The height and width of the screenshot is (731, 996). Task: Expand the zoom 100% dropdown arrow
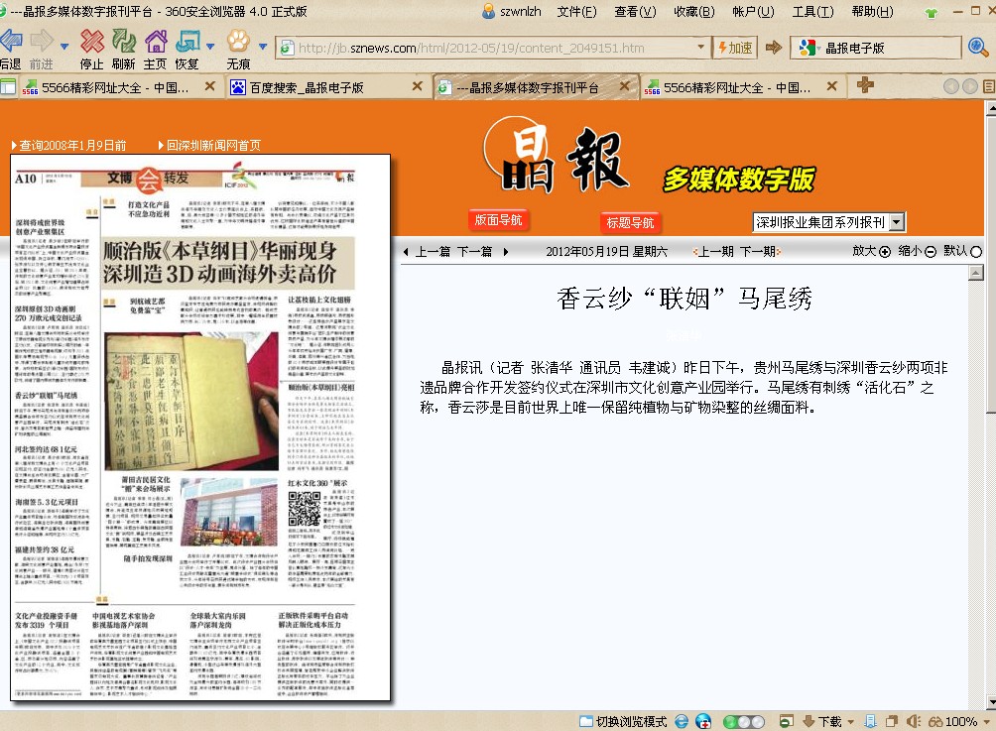click(x=986, y=721)
